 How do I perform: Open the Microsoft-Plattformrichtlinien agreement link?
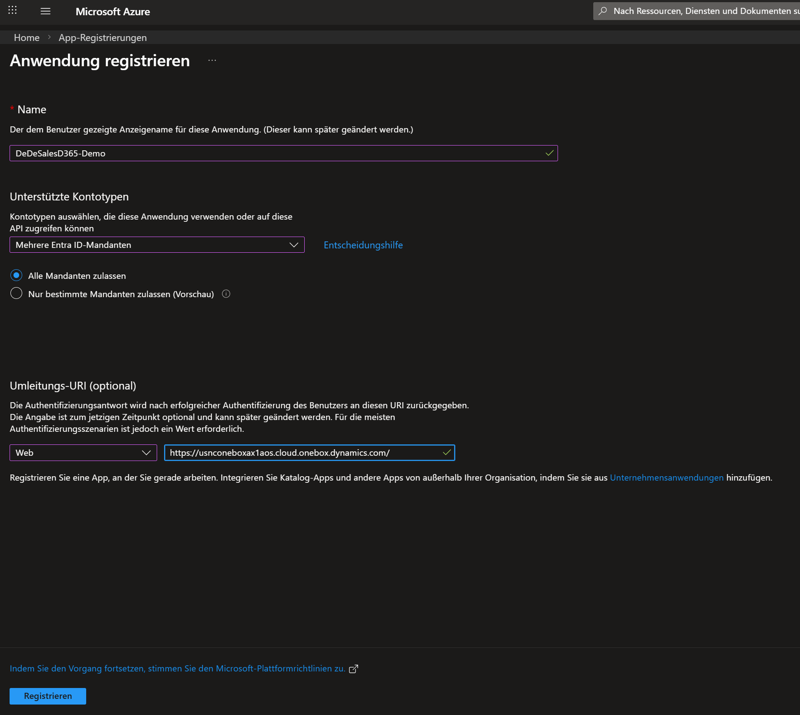click(178, 668)
